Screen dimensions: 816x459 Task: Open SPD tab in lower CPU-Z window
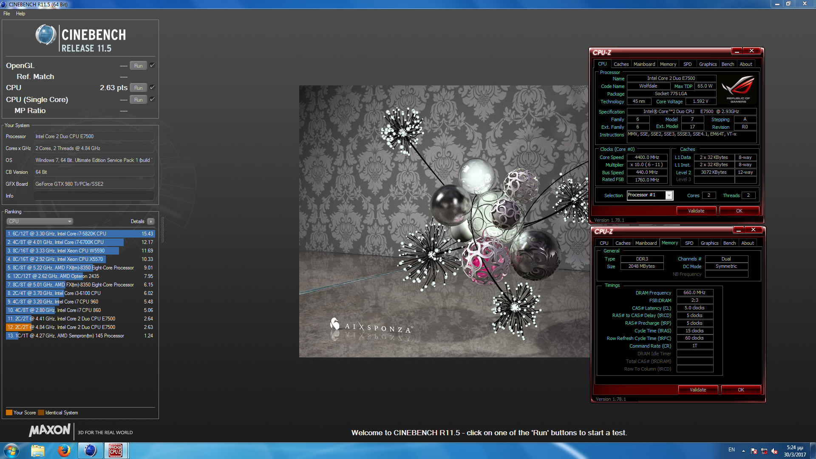689,243
